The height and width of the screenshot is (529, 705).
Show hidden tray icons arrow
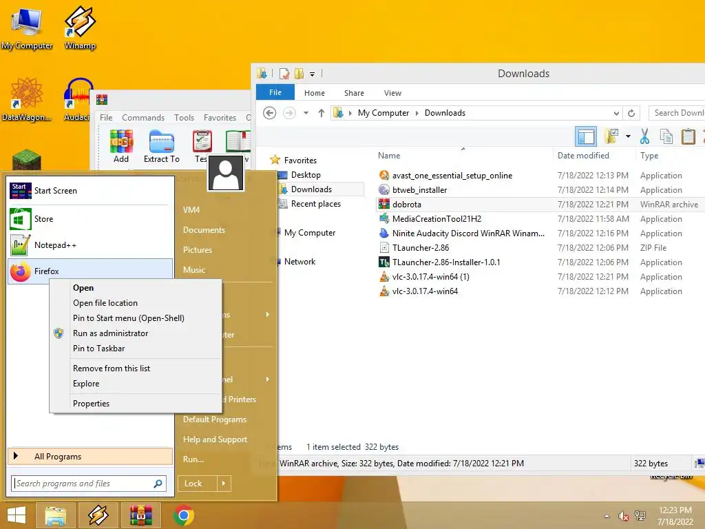pos(607,516)
